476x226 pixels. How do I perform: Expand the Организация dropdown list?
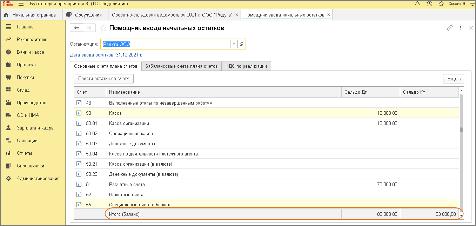(234, 44)
